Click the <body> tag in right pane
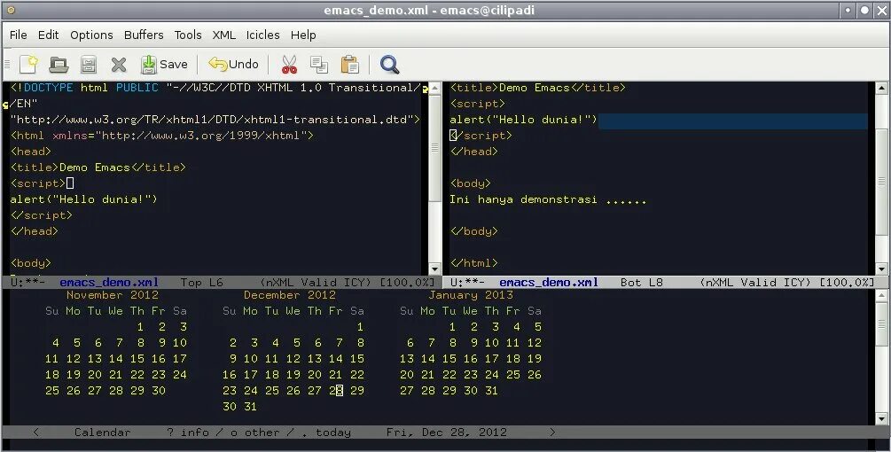 coord(471,183)
